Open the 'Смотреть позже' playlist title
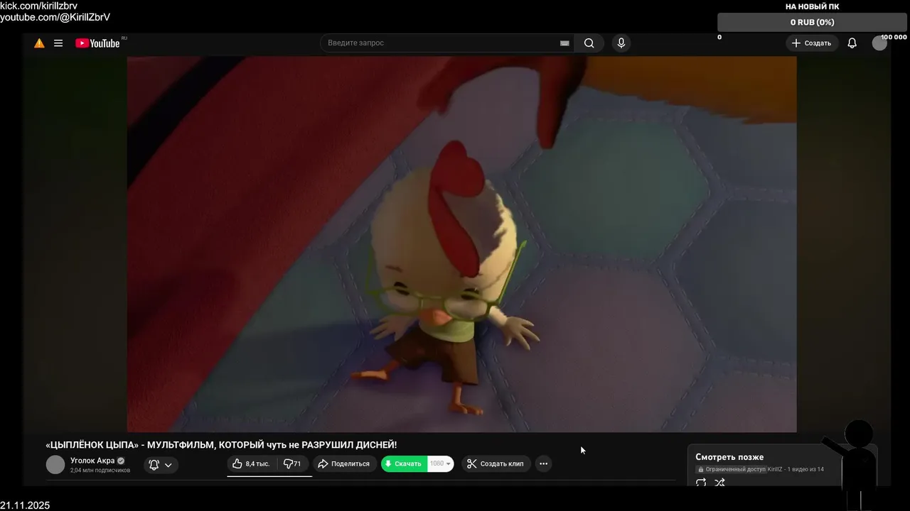Screen dimensions: 910x511 (x=729, y=457)
